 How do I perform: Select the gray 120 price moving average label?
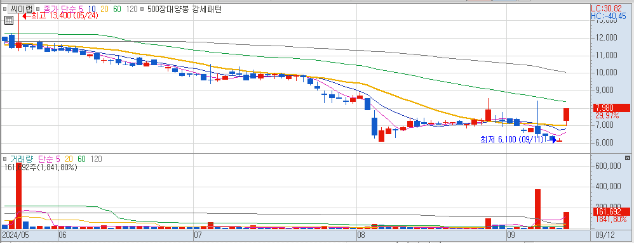(x=132, y=9)
